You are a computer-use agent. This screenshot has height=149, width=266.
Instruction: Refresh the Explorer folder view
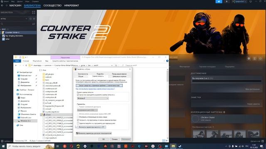tap(116, 65)
